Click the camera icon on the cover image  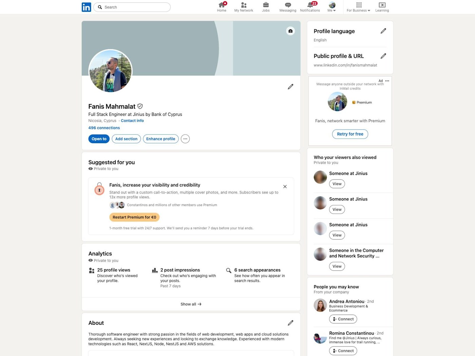(290, 31)
